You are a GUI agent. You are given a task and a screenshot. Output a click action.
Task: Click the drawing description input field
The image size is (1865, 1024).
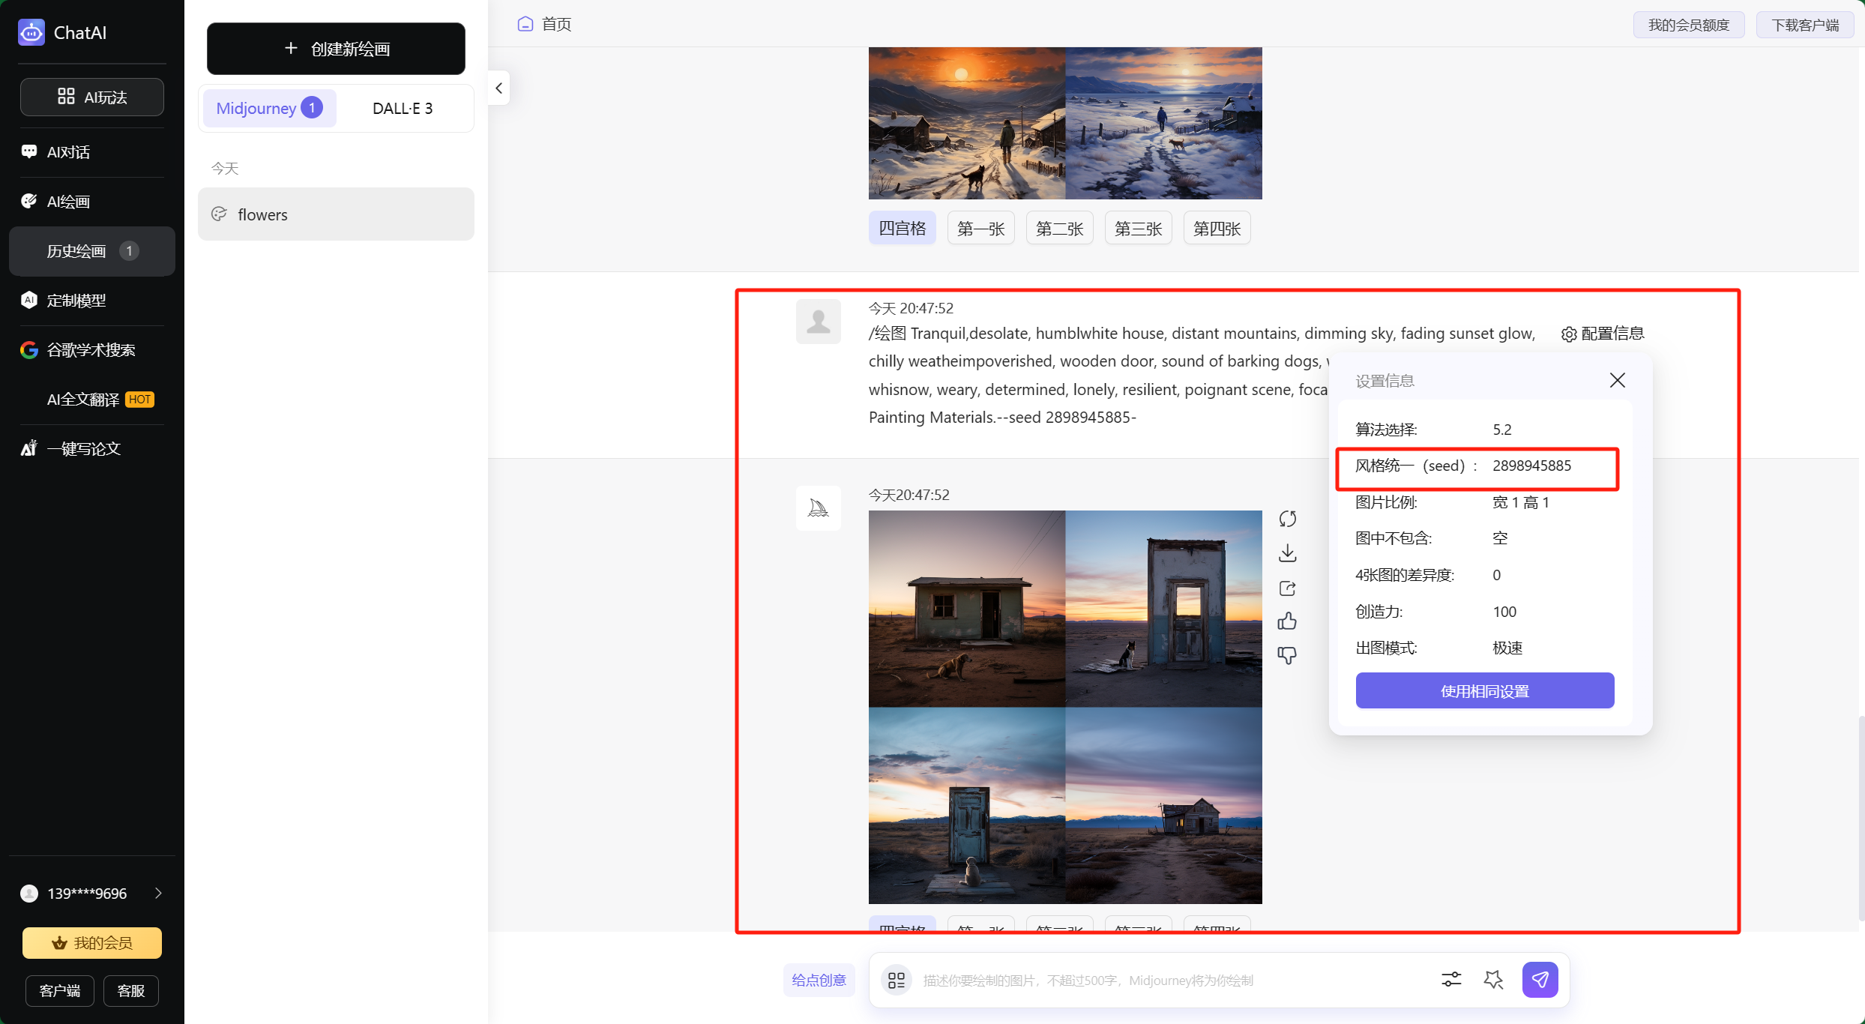1169,980
